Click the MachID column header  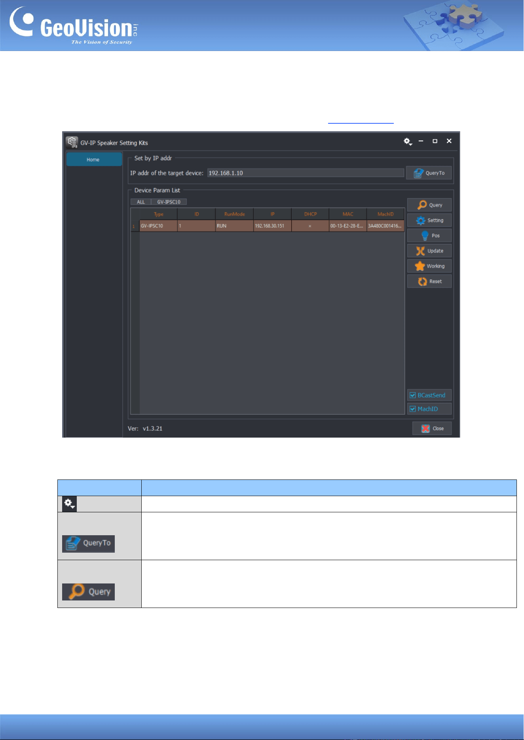[385, 214]
